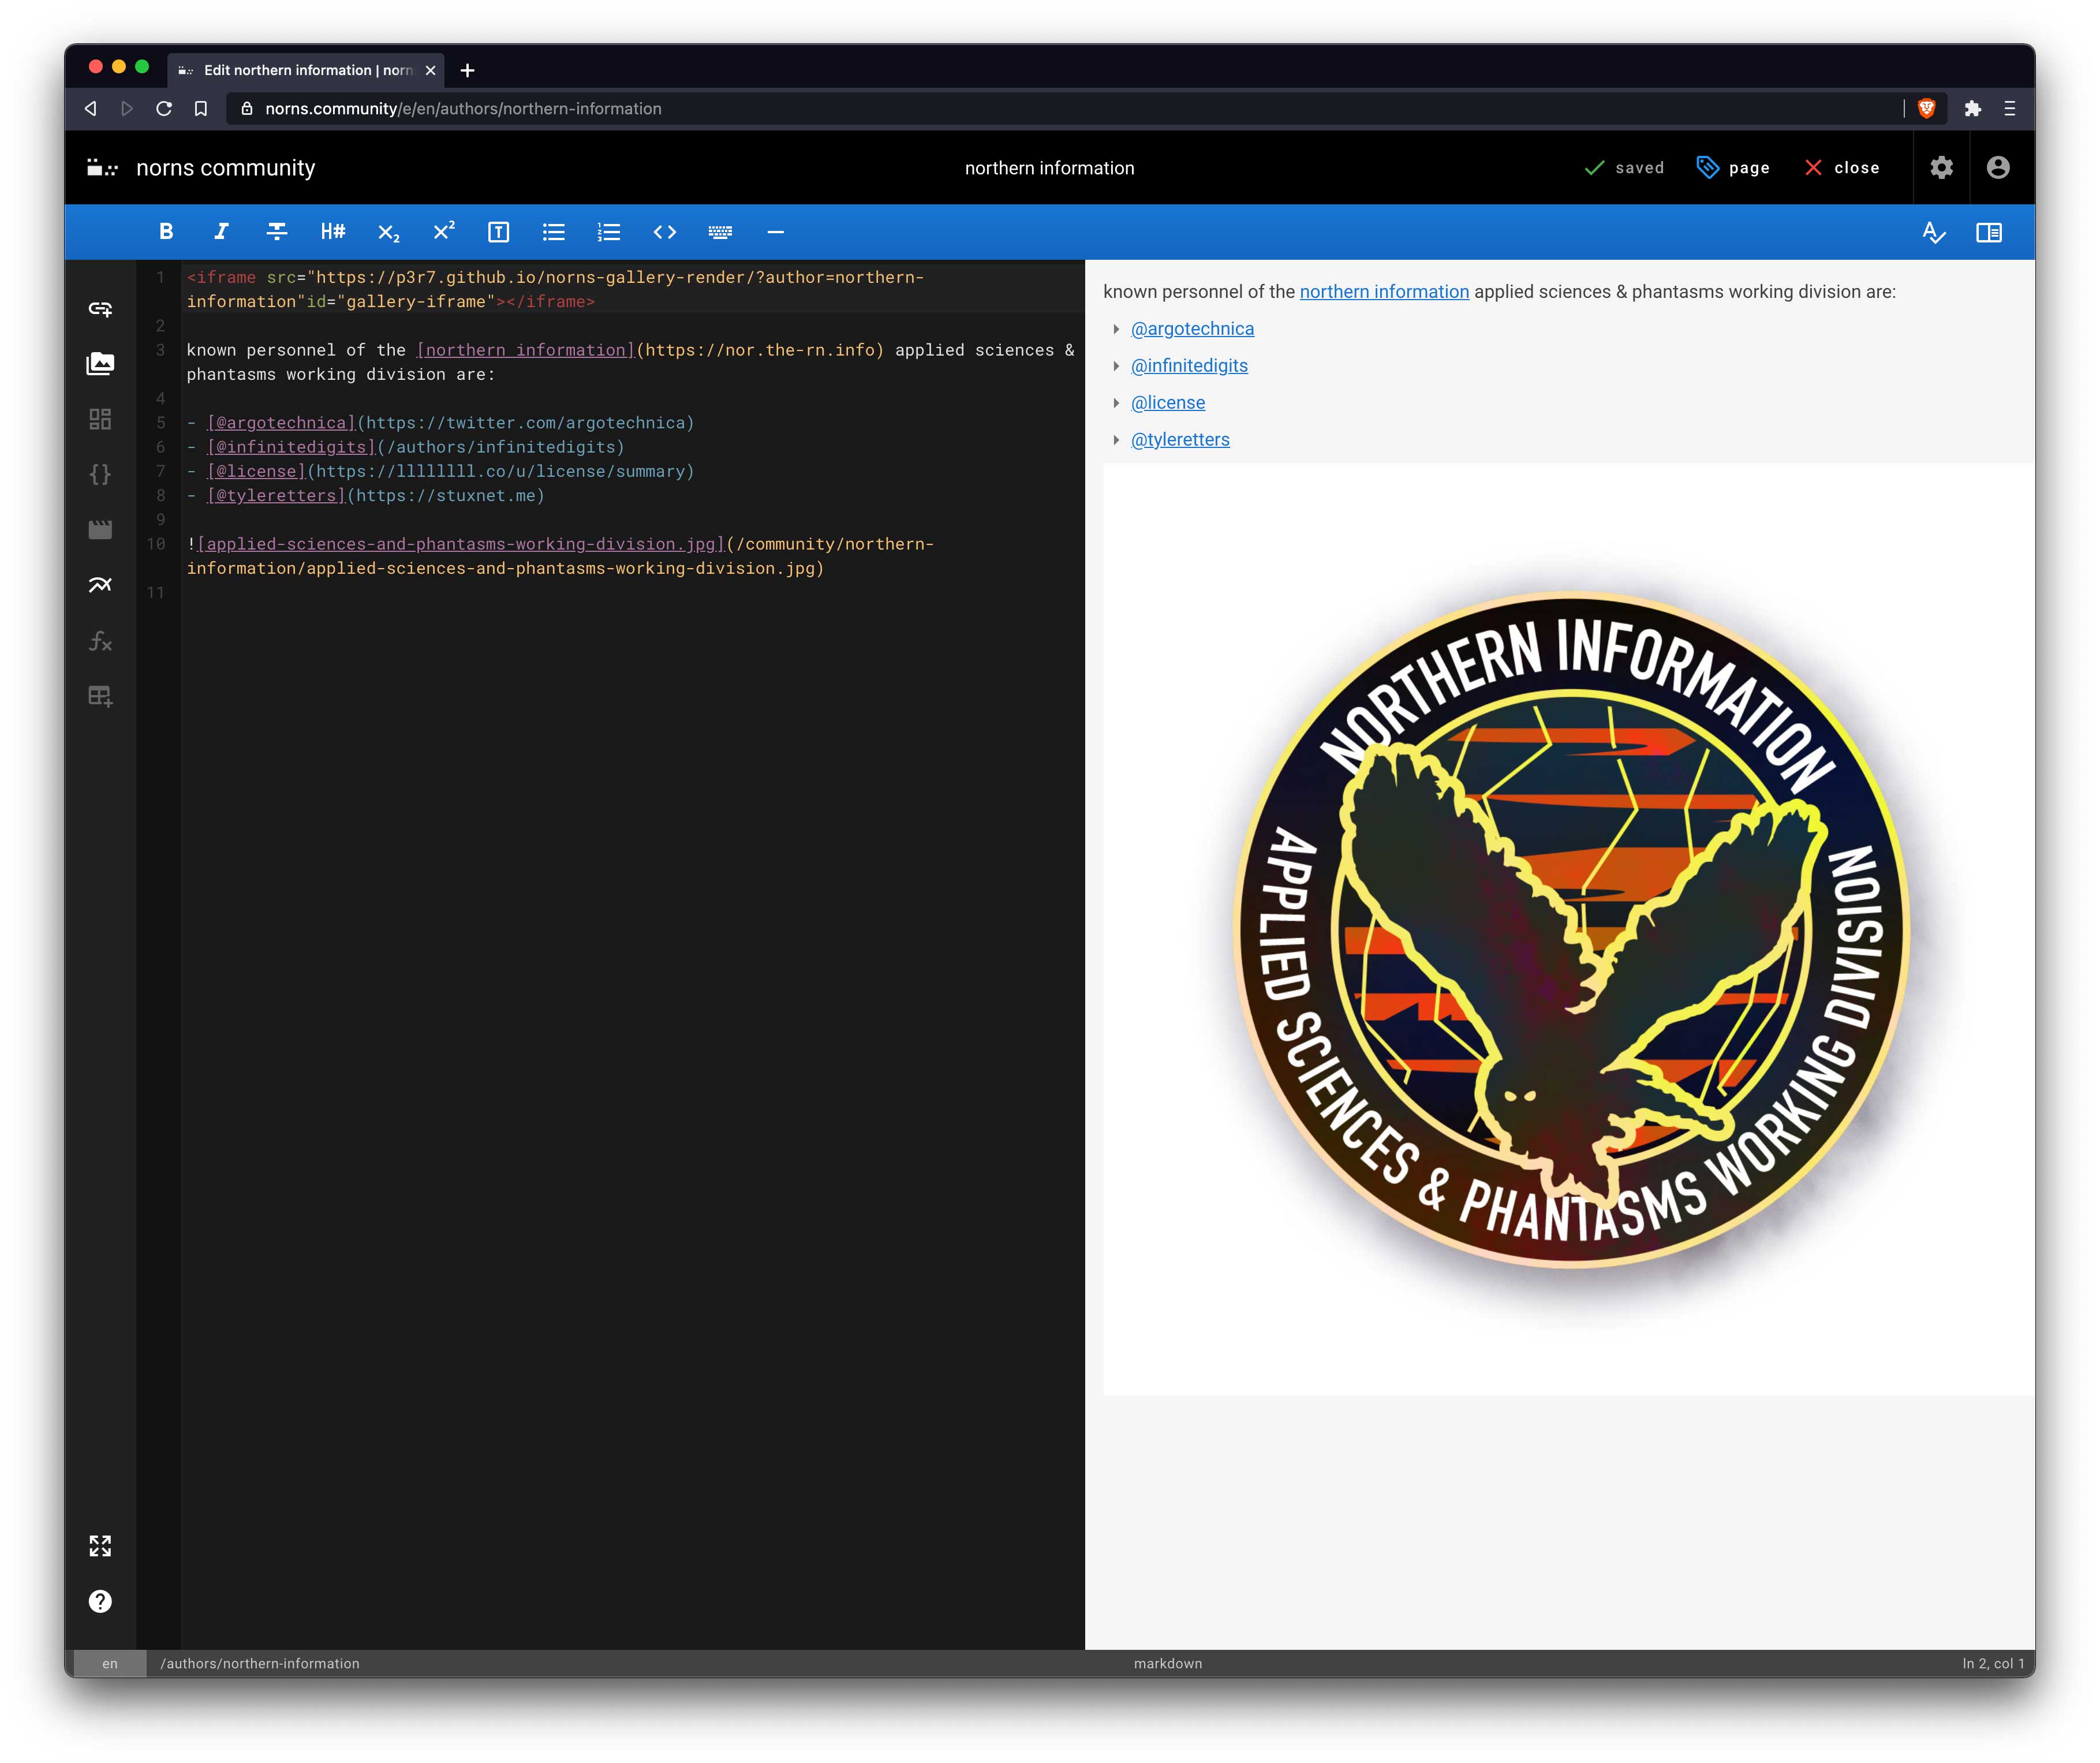2100x1763 pixels.
Task: Reload the browser page
Action: point(164,109)
